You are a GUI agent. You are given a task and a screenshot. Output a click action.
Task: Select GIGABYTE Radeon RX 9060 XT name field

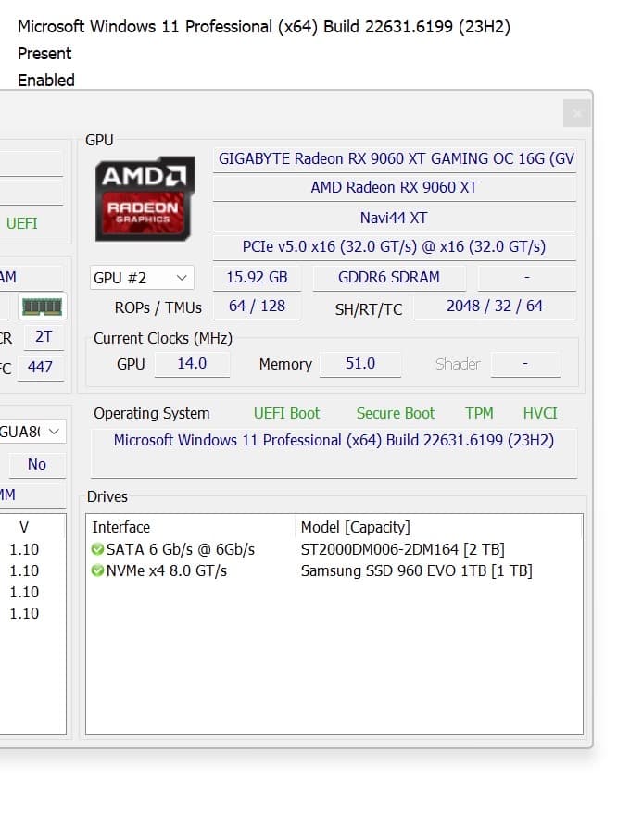point(395,159)
